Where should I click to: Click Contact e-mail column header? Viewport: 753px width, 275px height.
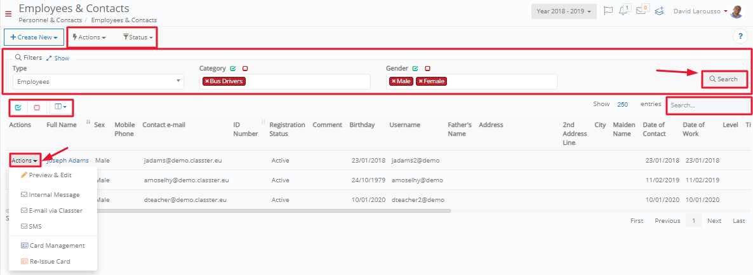(164, 125)
